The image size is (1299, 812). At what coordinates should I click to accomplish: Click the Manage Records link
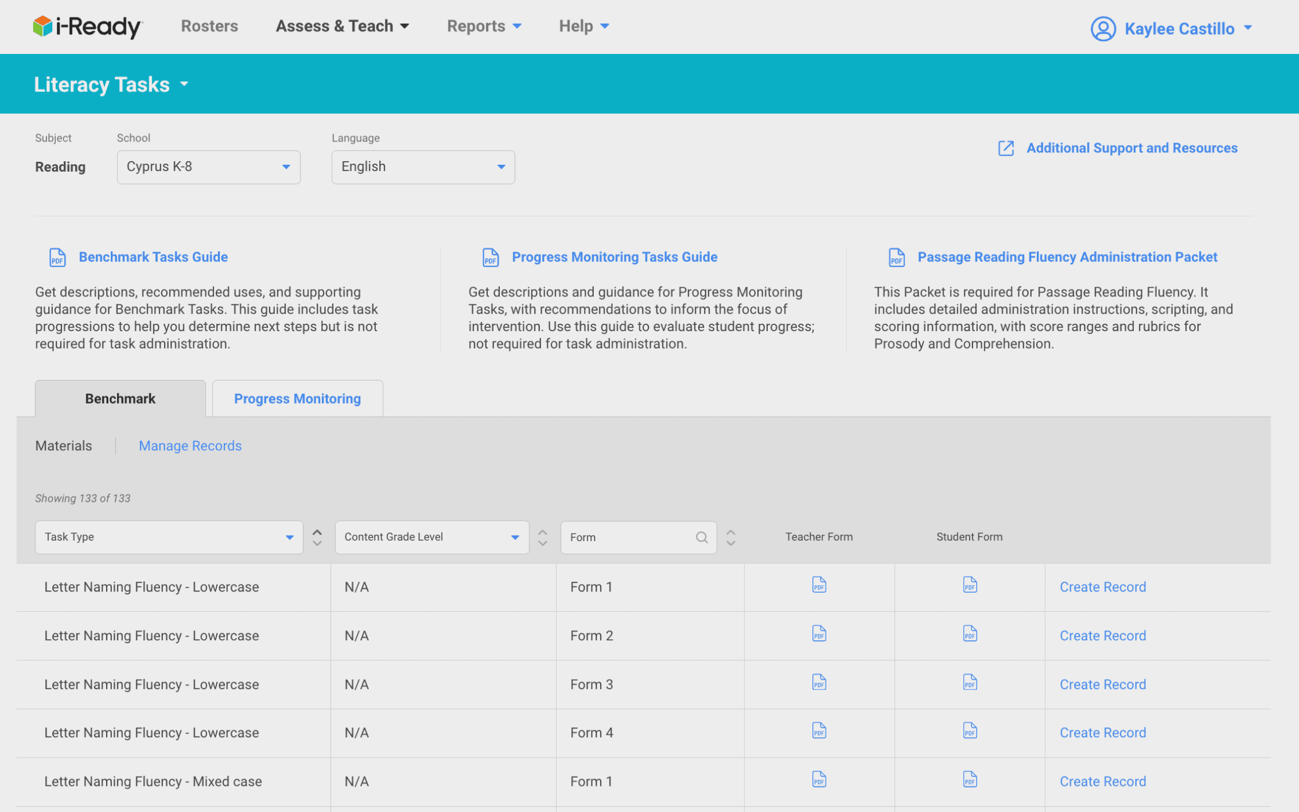coord(190,445)
